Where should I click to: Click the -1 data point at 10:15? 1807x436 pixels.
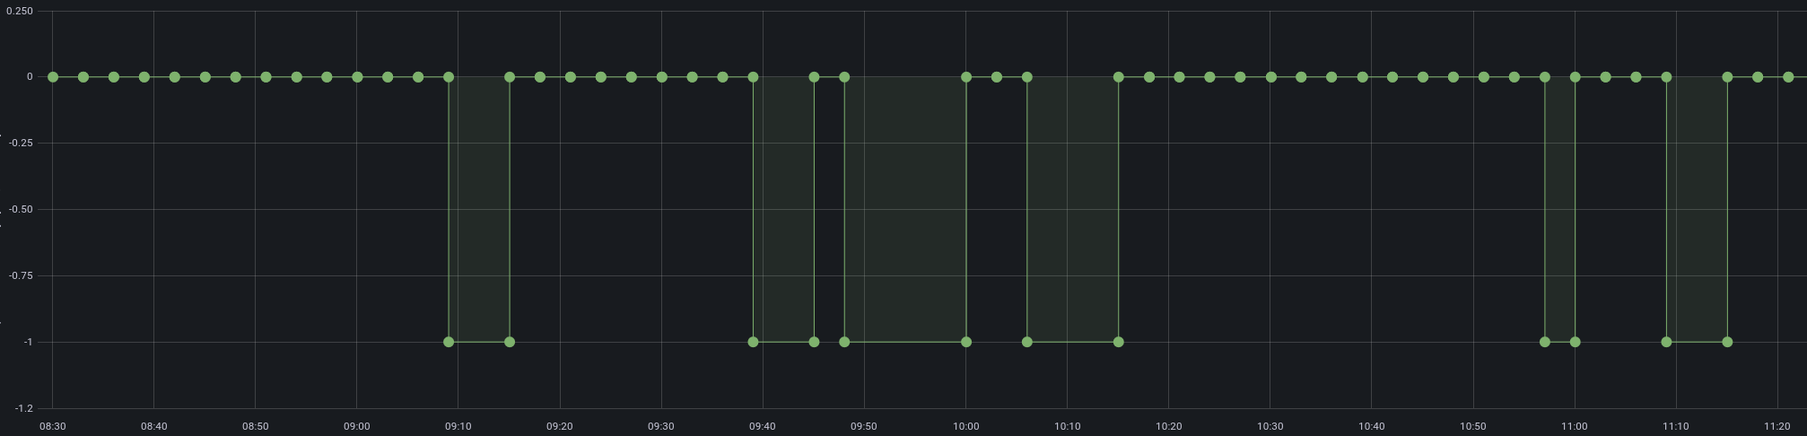[1118, 342]
